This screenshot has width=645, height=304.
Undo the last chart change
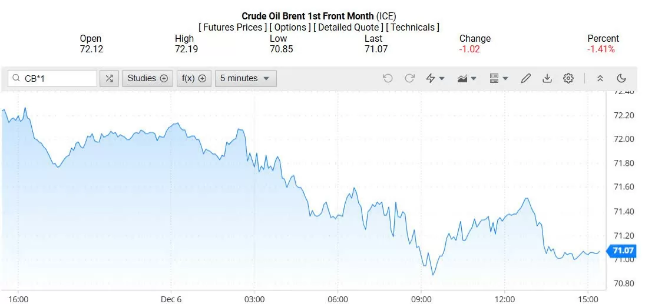388,78
